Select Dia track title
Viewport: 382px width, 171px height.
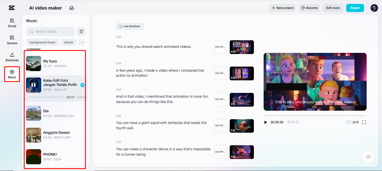[x=46, y=111]
